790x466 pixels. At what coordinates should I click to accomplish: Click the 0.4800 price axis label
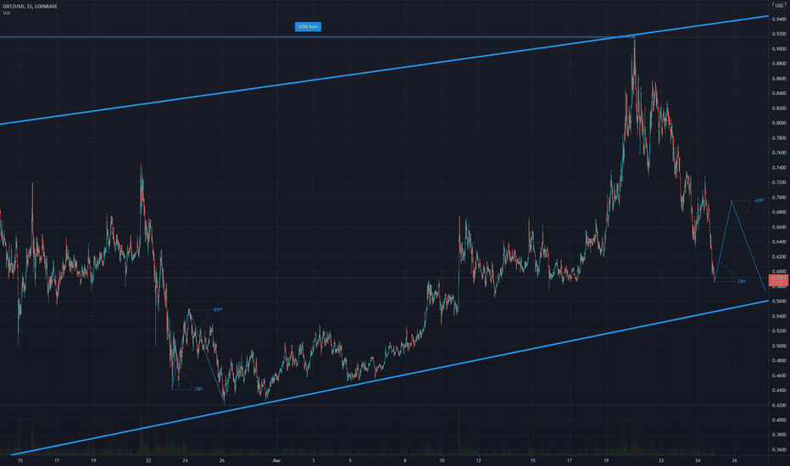tap(779, 361)
